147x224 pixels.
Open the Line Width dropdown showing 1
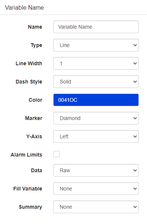point(96,63)
